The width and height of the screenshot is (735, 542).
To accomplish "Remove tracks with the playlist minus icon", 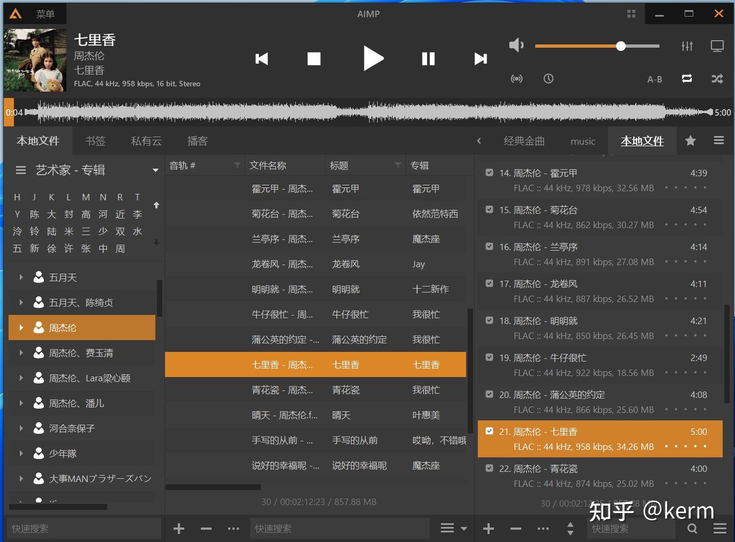I will point(516,529).
